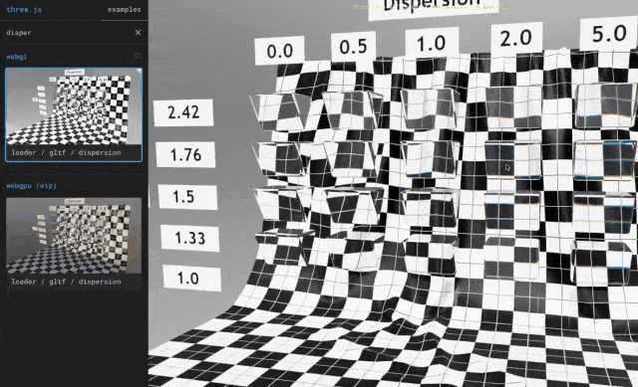Viewport: 638px width, 387px height.
Task: Click the small icon beside the webgl heading
Action: click(138, 56)
